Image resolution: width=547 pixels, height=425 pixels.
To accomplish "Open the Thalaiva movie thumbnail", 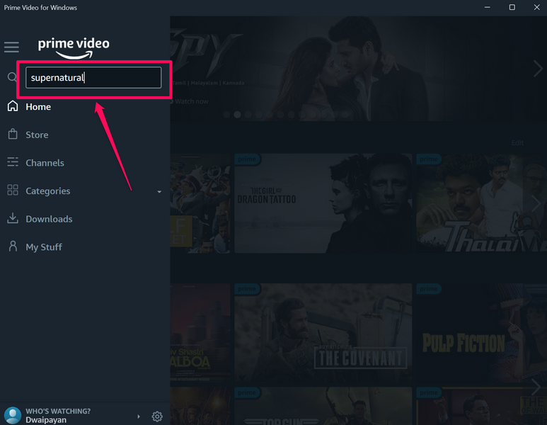I will (481, 203).
